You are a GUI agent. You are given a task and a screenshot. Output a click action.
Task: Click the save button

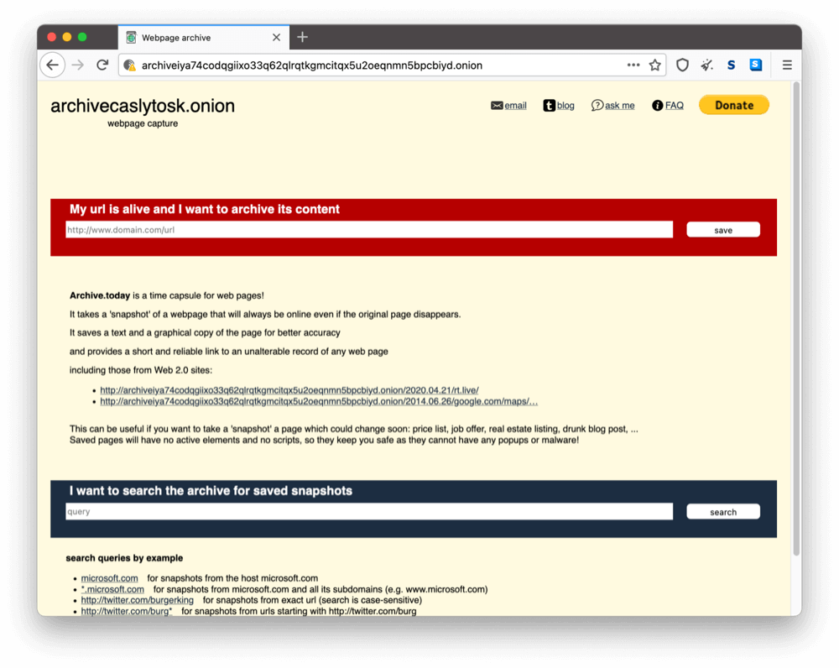[722, 230]
